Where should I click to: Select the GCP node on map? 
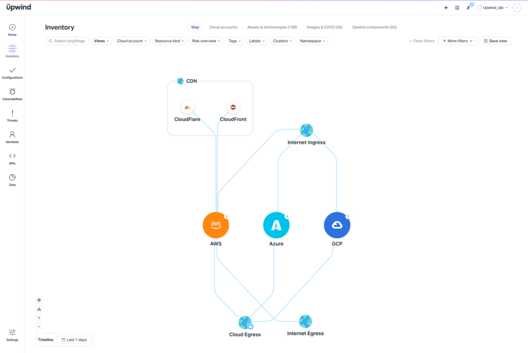pyautogui.click(x=337, y=225)
